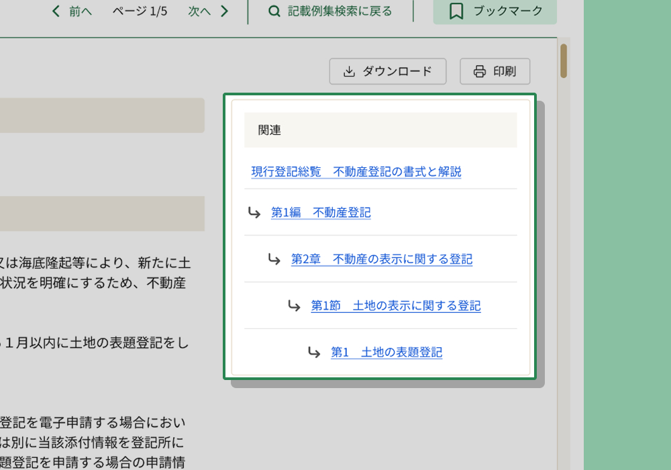The image size is (671, 470).
Task: Download the document via ダウンロード
Action: [388, 71]
